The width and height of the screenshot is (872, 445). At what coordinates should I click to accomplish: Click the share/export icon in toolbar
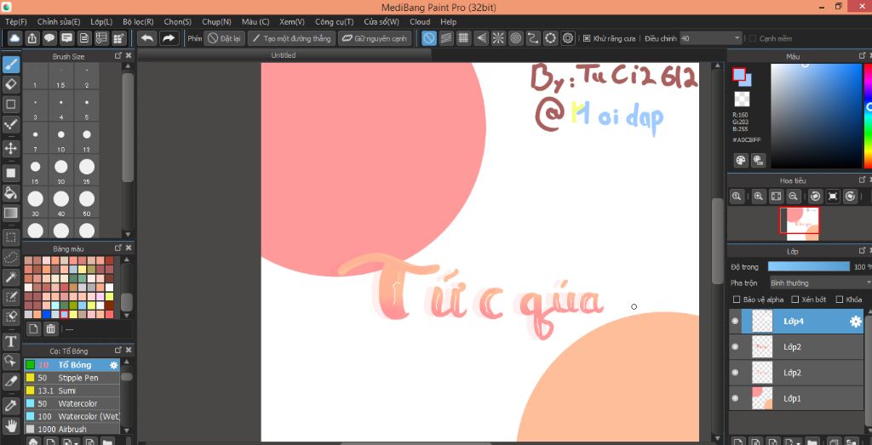click(x=32, y=38)
